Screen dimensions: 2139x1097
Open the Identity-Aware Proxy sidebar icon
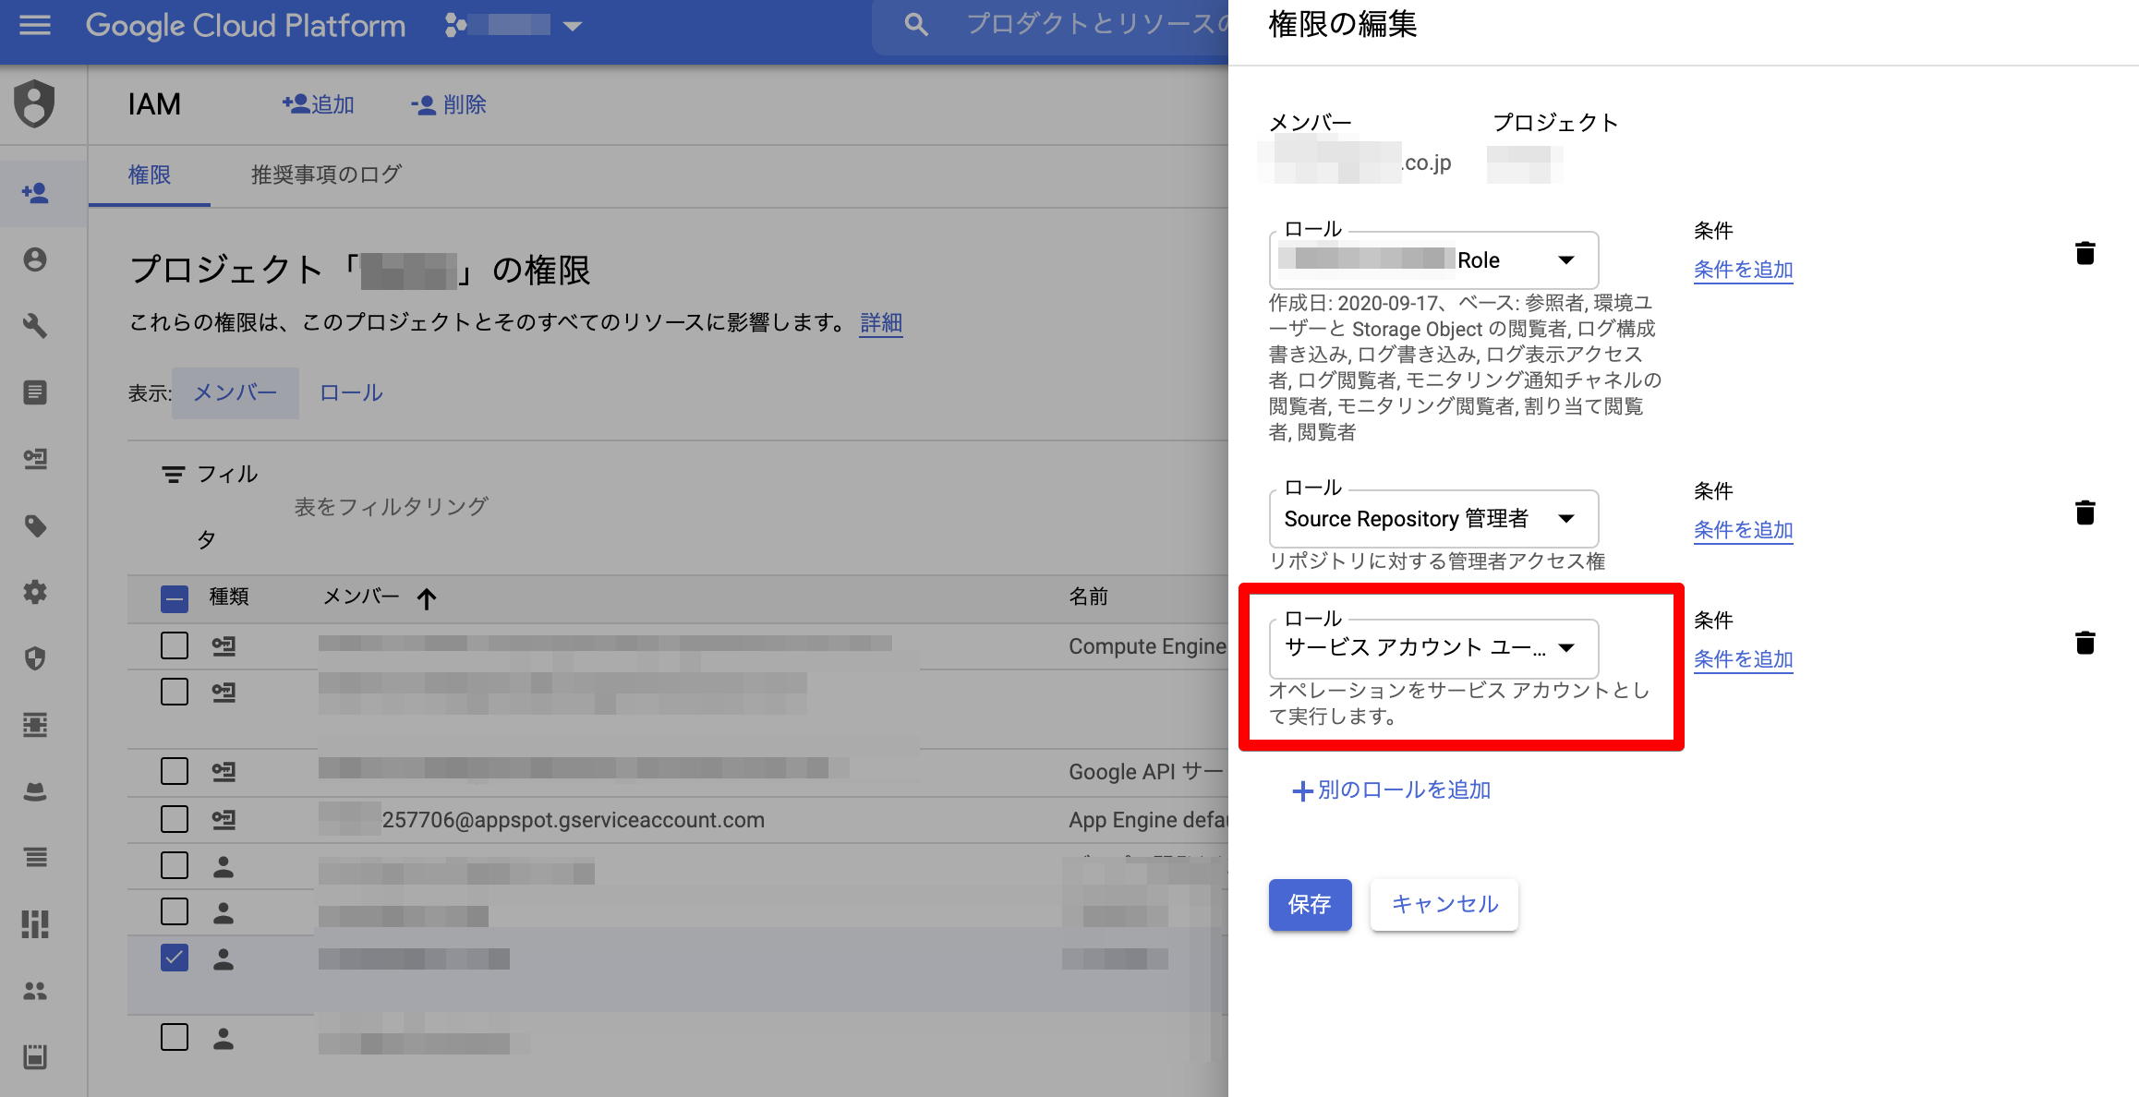35,725
